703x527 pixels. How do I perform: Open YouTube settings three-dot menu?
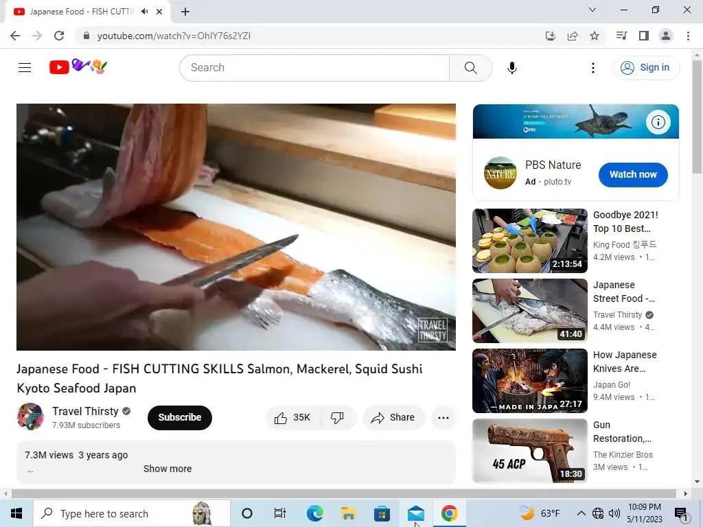[593, 68]
